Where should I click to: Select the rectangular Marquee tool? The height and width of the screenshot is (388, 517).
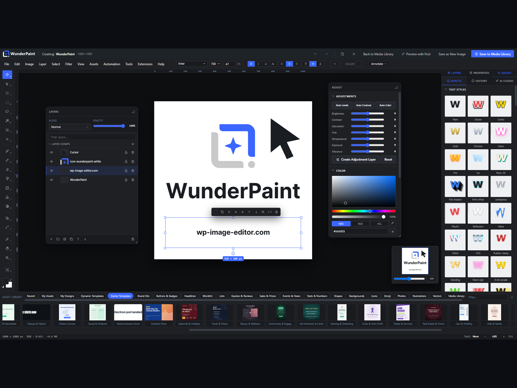(7, 102)
